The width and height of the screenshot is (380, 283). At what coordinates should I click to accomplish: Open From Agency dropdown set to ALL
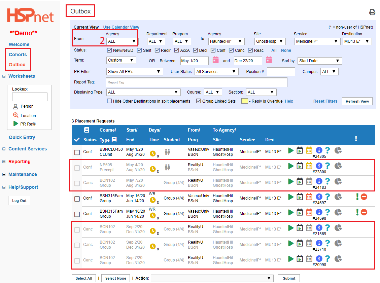point(122,41)
